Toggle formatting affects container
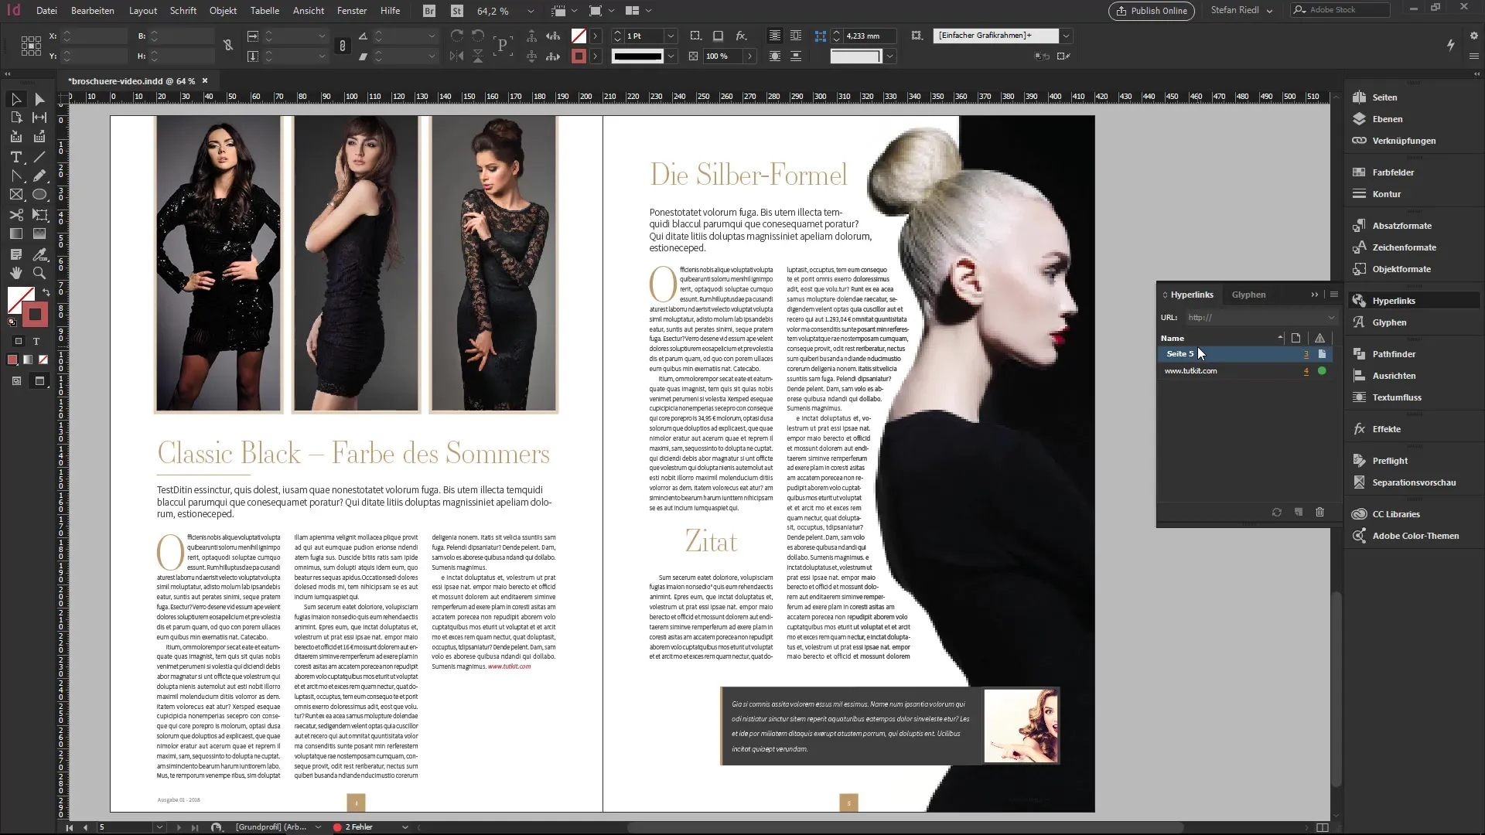Image resolution: width=1485 pixels, height=835 pixels. click(19, 341)
